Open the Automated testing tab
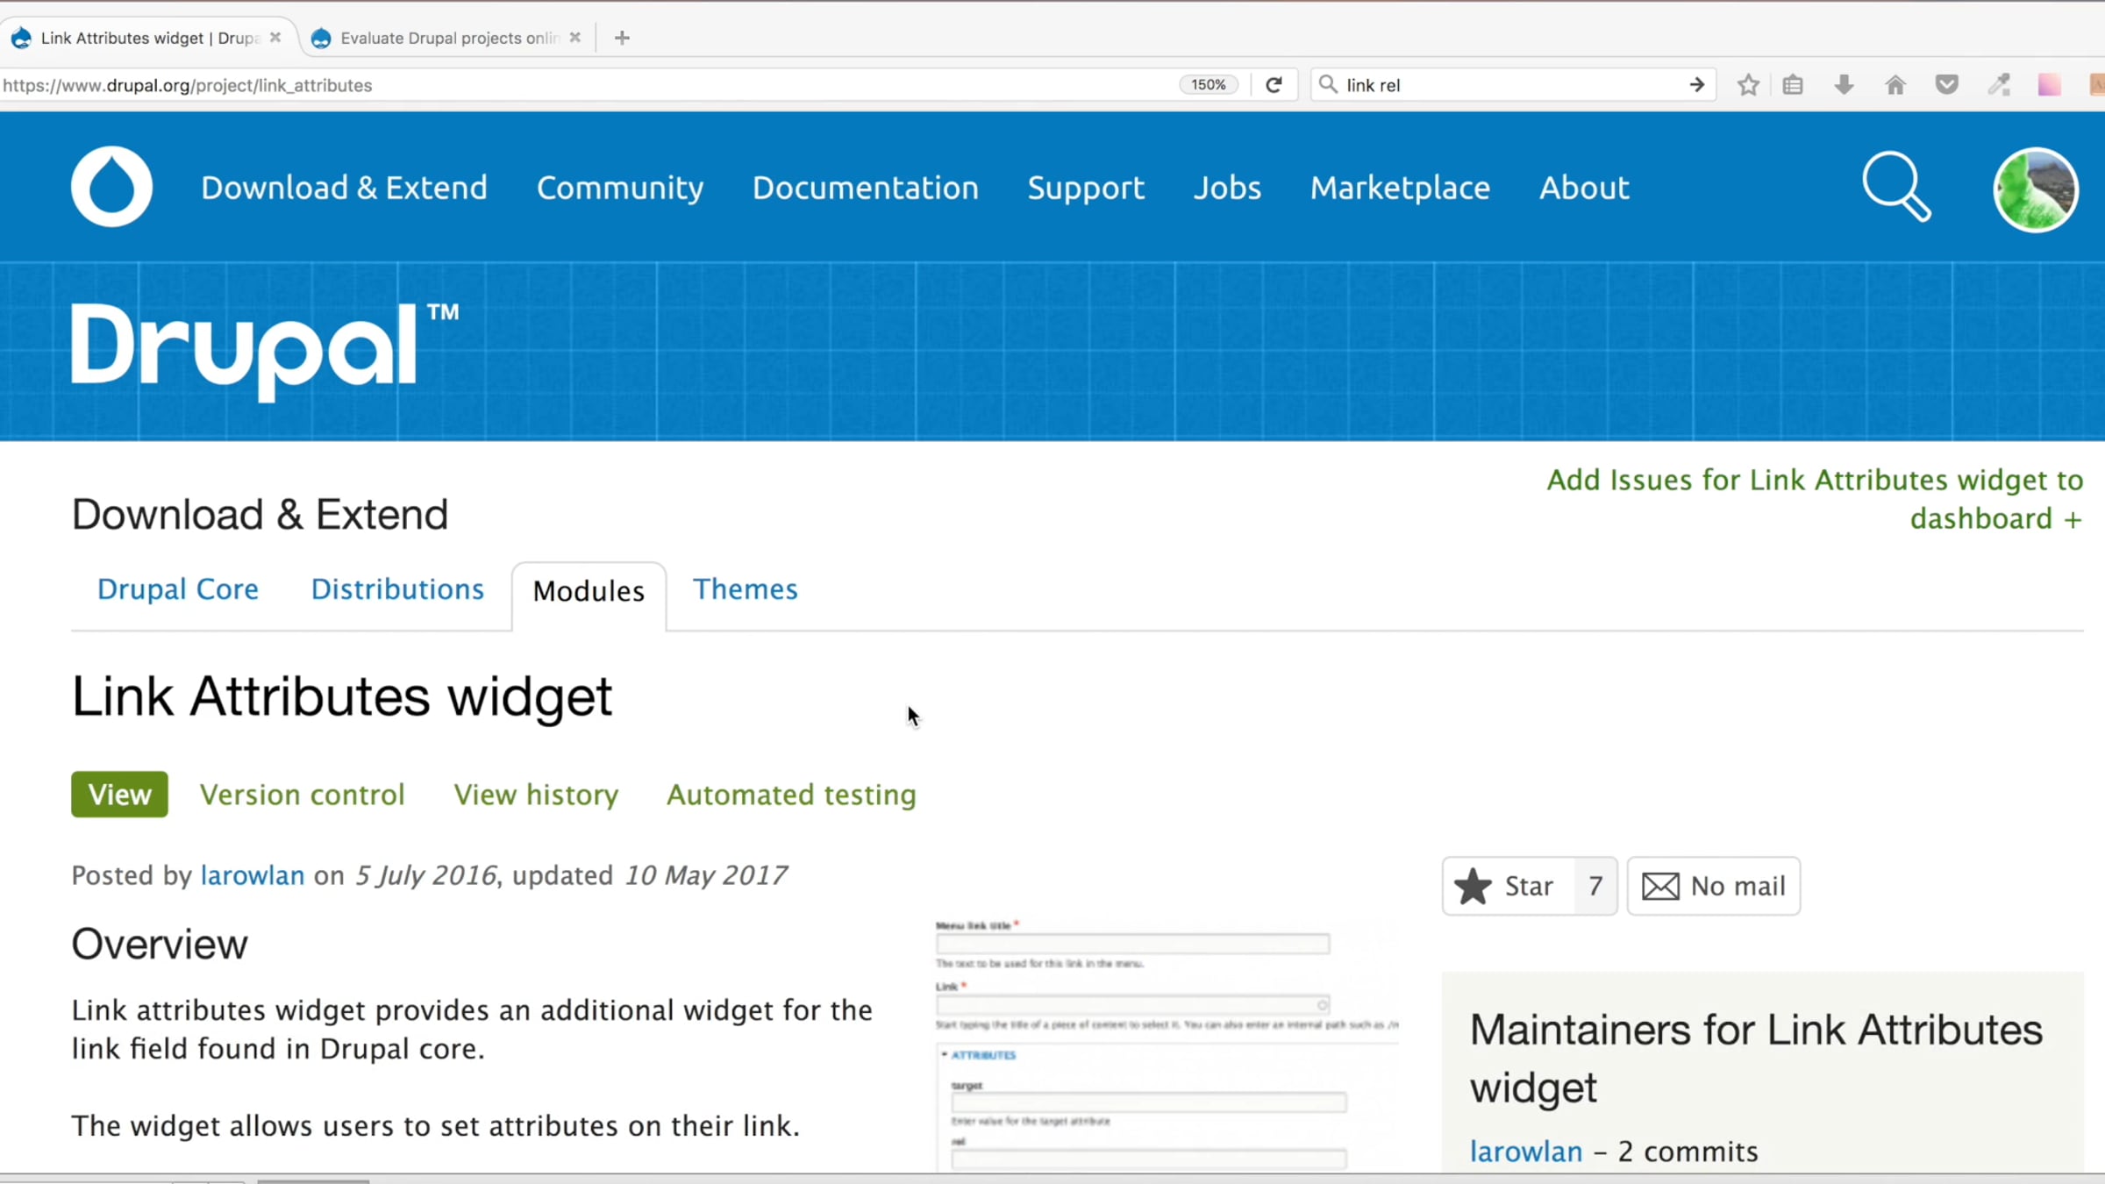The width and height of the screenshot is (2105, 1184). point(791,795)
